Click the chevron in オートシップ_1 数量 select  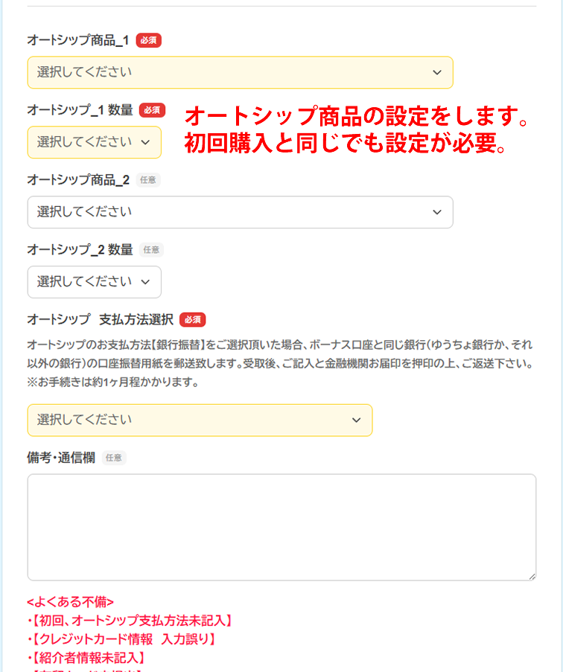(145, 141)
